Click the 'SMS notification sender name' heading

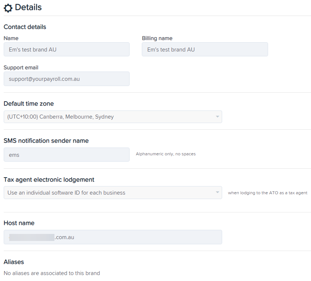click(x=46, y=140)
